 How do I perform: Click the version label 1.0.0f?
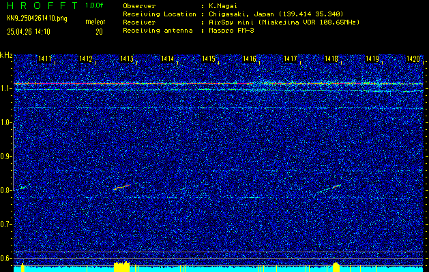pyautogui.click(x=94, y=5)
